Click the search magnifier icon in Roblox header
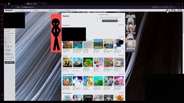Viewport: 184px width, 103px height. [76, 10]
